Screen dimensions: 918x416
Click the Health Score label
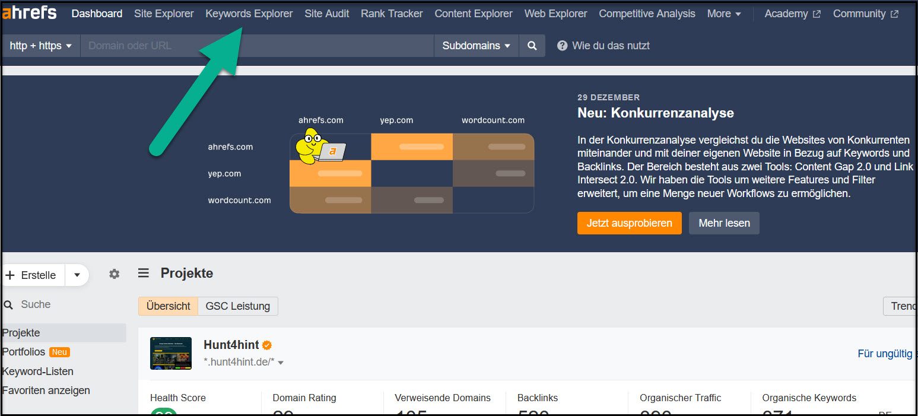tap(178, 398)
